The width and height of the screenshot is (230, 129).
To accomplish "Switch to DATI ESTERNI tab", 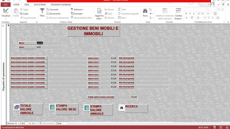I will coord(40,5).
